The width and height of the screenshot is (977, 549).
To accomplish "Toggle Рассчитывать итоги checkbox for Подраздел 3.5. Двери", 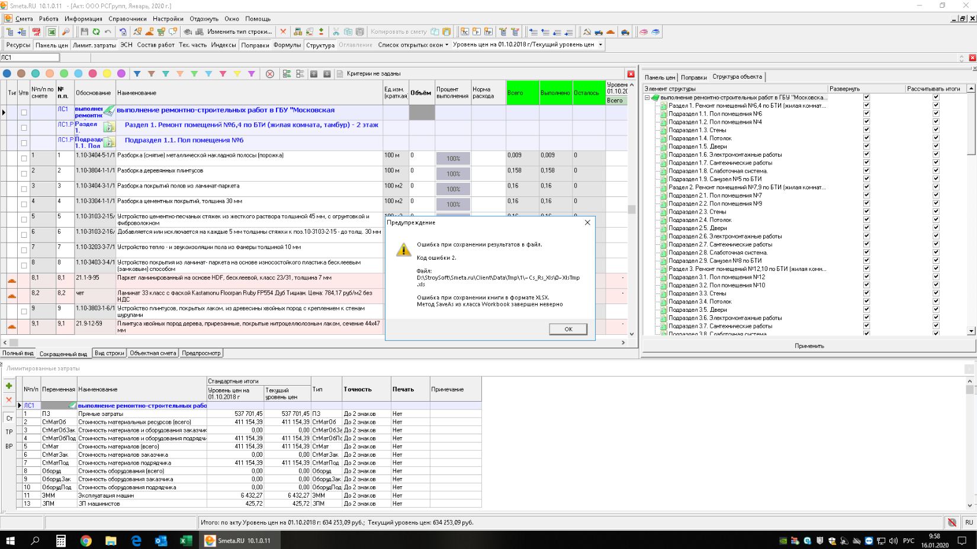I will click(x=936, y=309).
